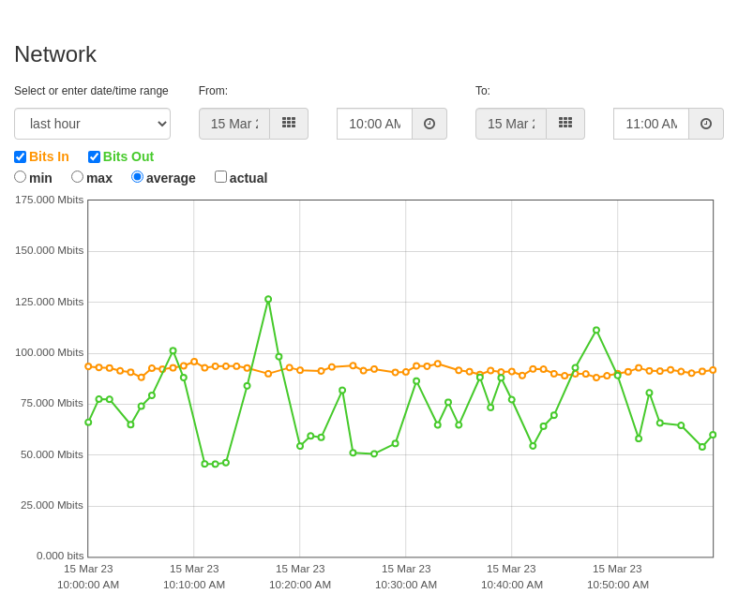This screenshot has height=594, width=738.
Task: Click the last Bits Out point on chart
Action: [713, 435]
